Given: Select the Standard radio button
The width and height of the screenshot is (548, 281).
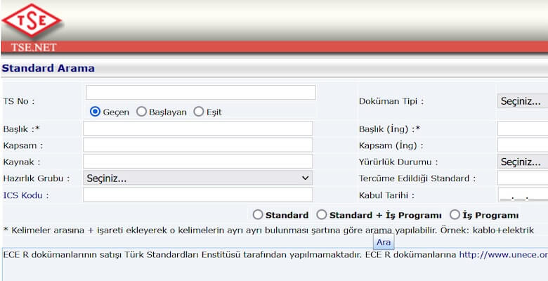Looking at the screenshot, I should [x=258, y=215].
